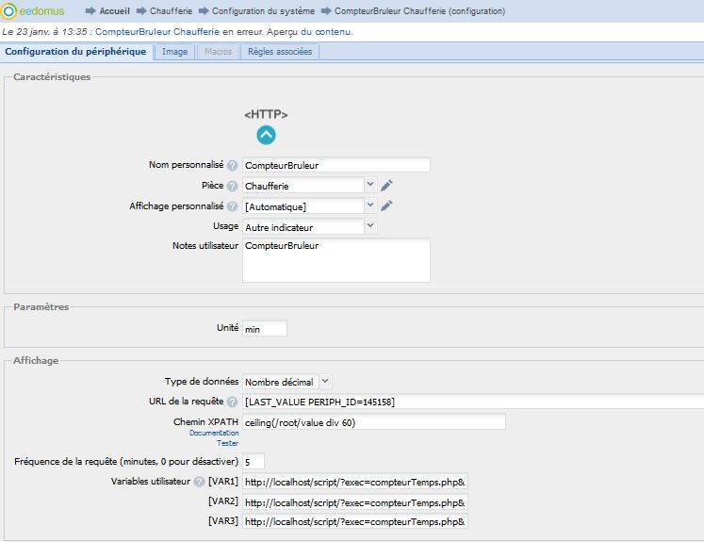The height and width of the screenshot is (542, 704).
Task: Click the XPATH Documentation link
Action: click(x=213, y=433)
